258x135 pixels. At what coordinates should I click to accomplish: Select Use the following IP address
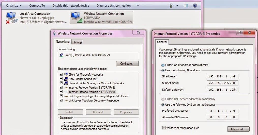coord(163,71)
